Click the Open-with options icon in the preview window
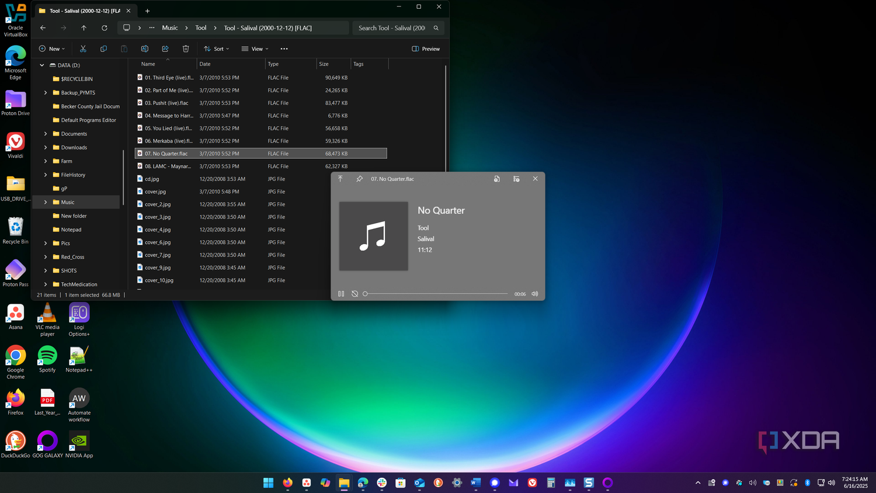 coord(516,179)
